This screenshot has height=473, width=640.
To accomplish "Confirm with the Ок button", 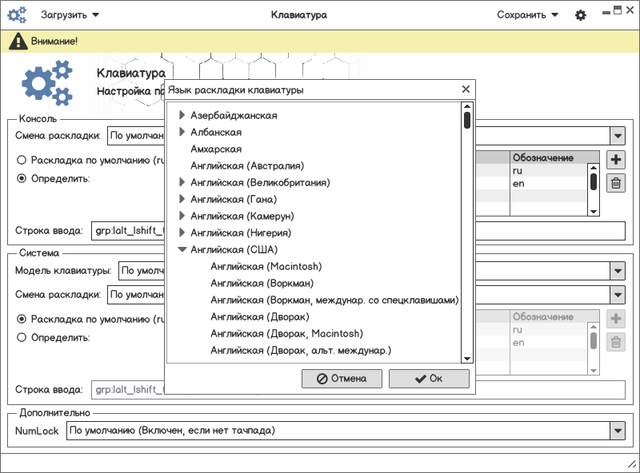I will (429, 379).
